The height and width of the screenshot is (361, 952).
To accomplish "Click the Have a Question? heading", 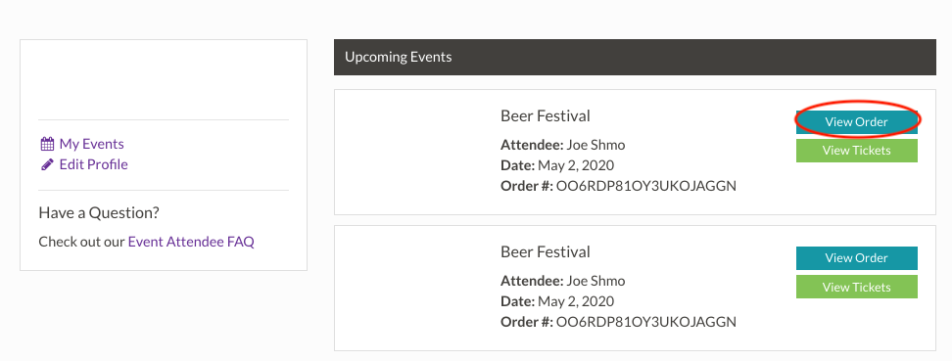I will tap(99, 213).
